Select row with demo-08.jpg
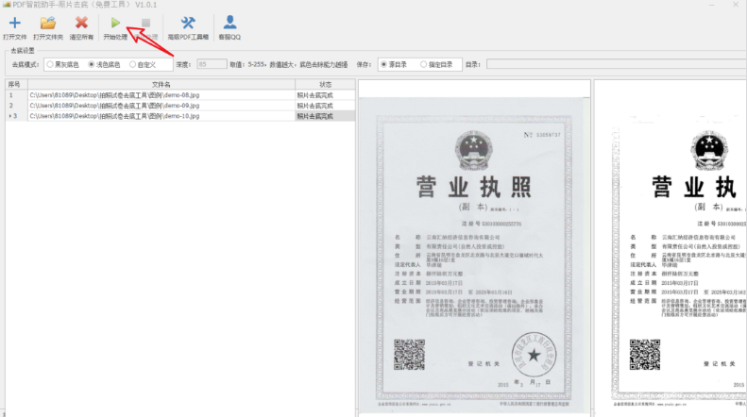Image resolution: width=747 pixels, height=417 pixels. pyautogui.click(x=180, y=95)
